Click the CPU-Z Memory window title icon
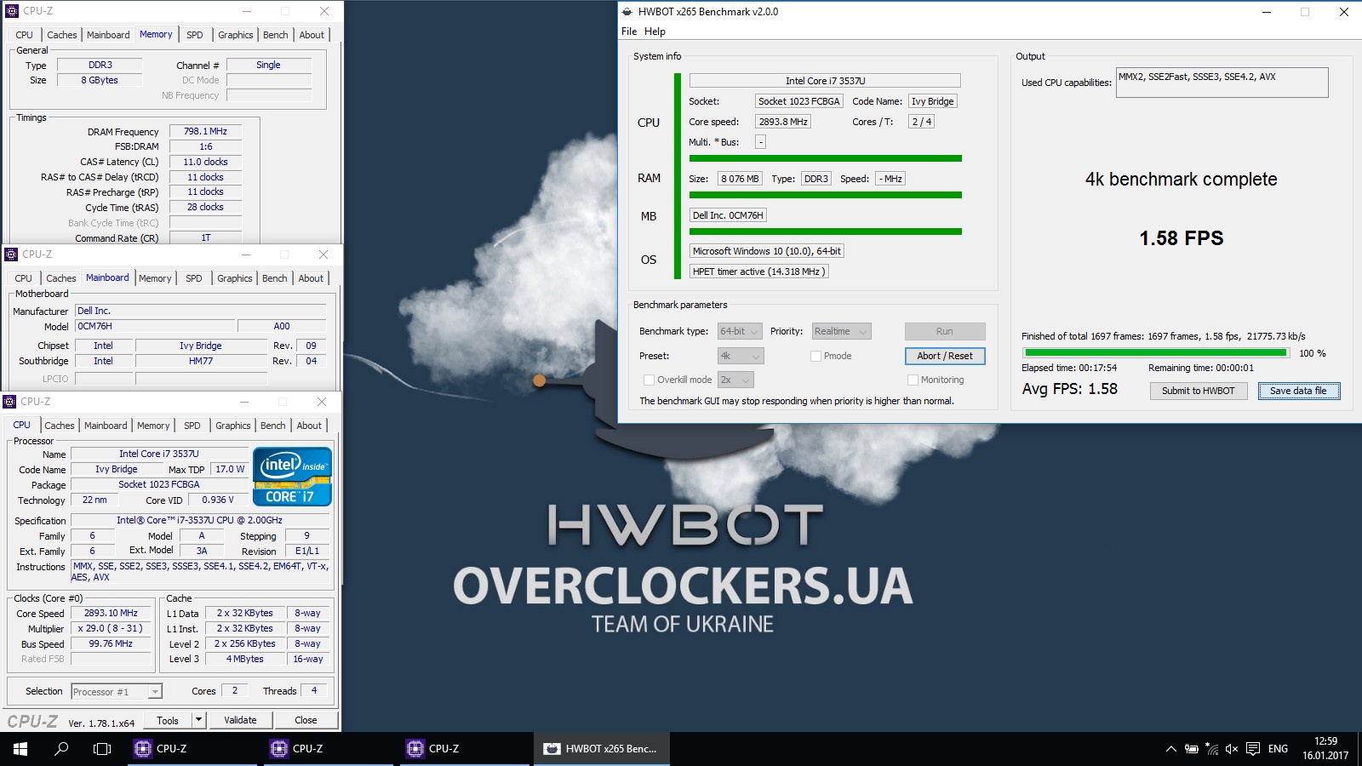Image resolution: width=1362 pixels, height=766 pixels. click(12, 11)
